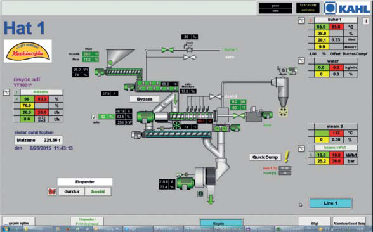
Task: Click the green Buhar 1 steam valve
Action: click(167, 50)
